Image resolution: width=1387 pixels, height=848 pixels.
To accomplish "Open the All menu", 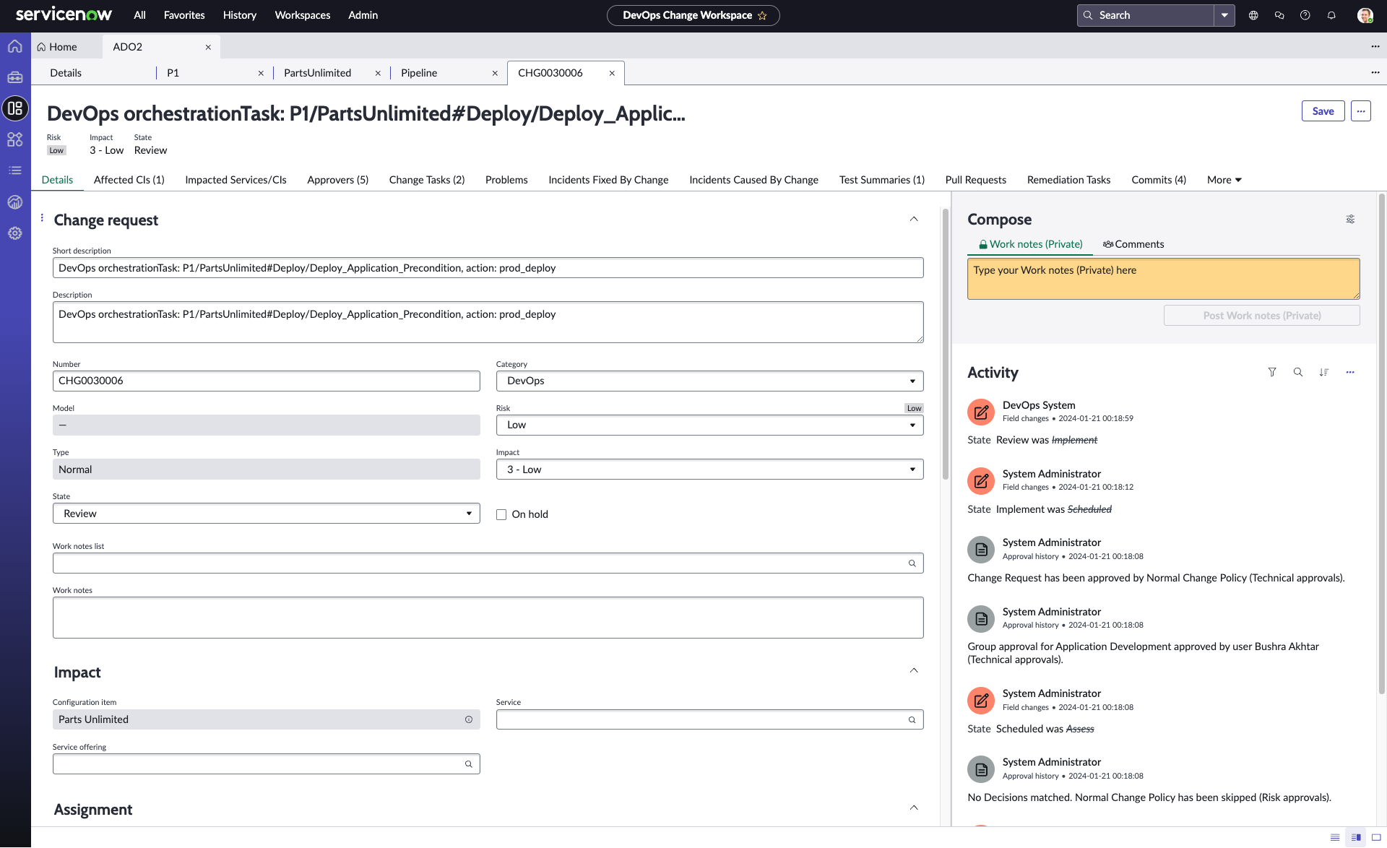I will tap(139, 15).
